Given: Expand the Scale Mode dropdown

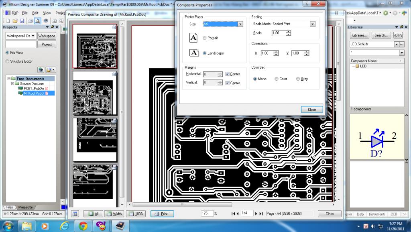Looking at the screenshot, I should [x=312, y=24].
